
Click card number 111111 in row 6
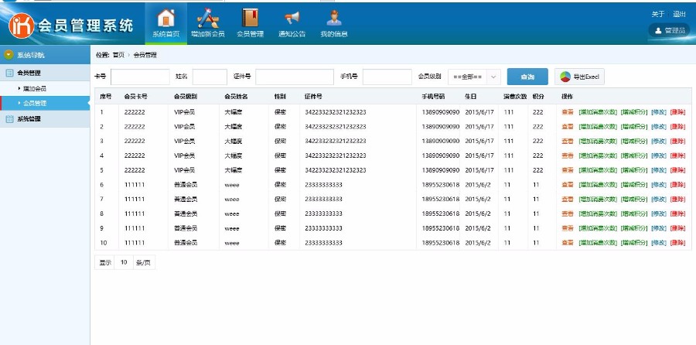[x=135, y=185]
